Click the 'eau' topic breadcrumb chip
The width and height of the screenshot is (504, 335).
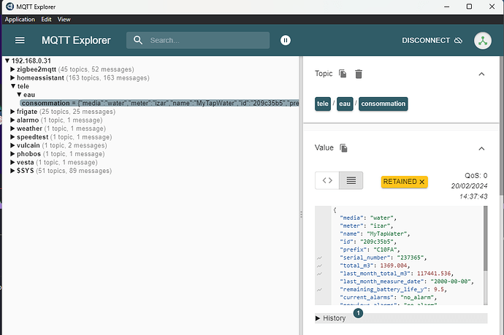345,104
